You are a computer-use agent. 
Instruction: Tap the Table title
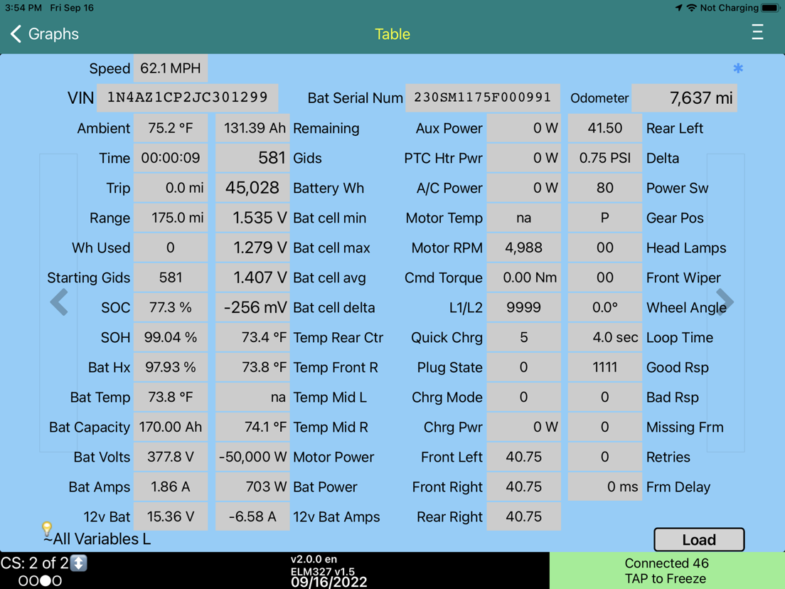[x=392, y=34]
